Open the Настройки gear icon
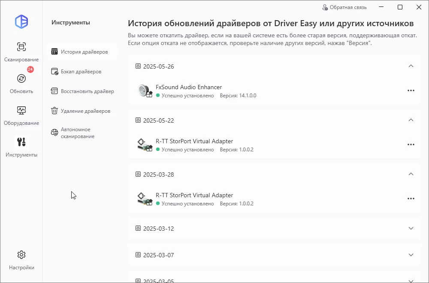Viewport: 429px width, 283px height. click(x=21, y=255)
